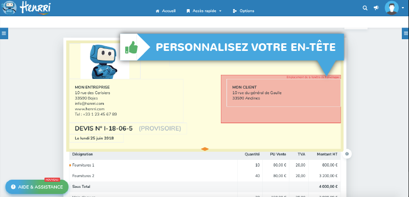This screenshot has width=409, height=197.
Task: Click the info@henrri.com email line
Action: [89, 103]
